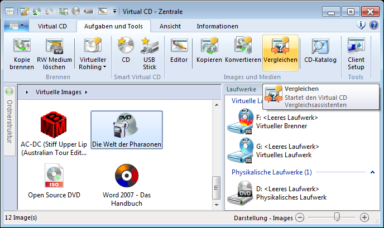This screenshot has height=228, width=384.
Task: Click the red-arrow eject disc quick icon
Action: (49, 11)
